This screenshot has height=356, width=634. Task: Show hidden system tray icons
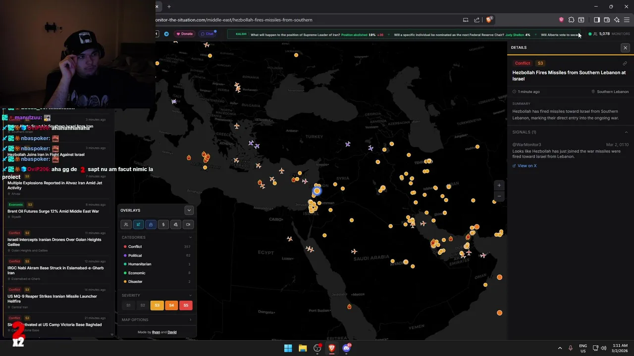click(x=560, y=348)
